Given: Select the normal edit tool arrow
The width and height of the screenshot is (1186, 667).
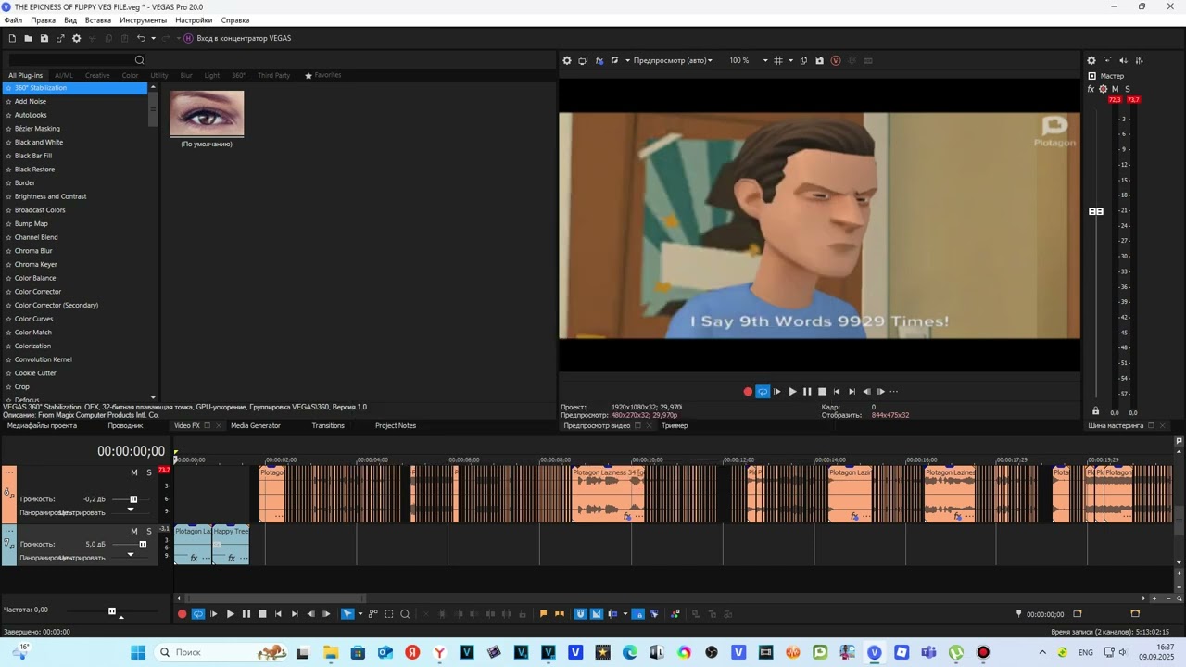Looking at the screenshot, I should tap(347, 613).
